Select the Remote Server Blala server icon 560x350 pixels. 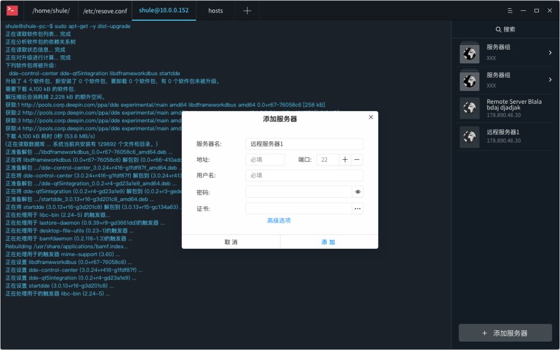point(469,107)
